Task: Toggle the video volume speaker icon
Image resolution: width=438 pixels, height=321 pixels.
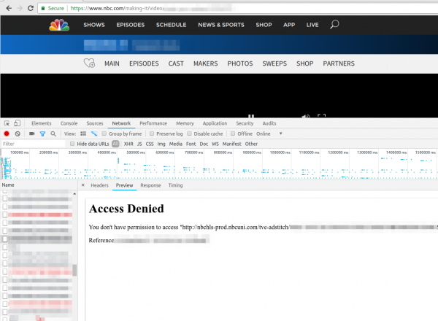Action: (306, 116)
